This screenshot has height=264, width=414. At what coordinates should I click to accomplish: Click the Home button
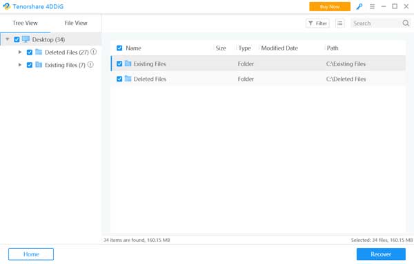click(x=31, y=254)
